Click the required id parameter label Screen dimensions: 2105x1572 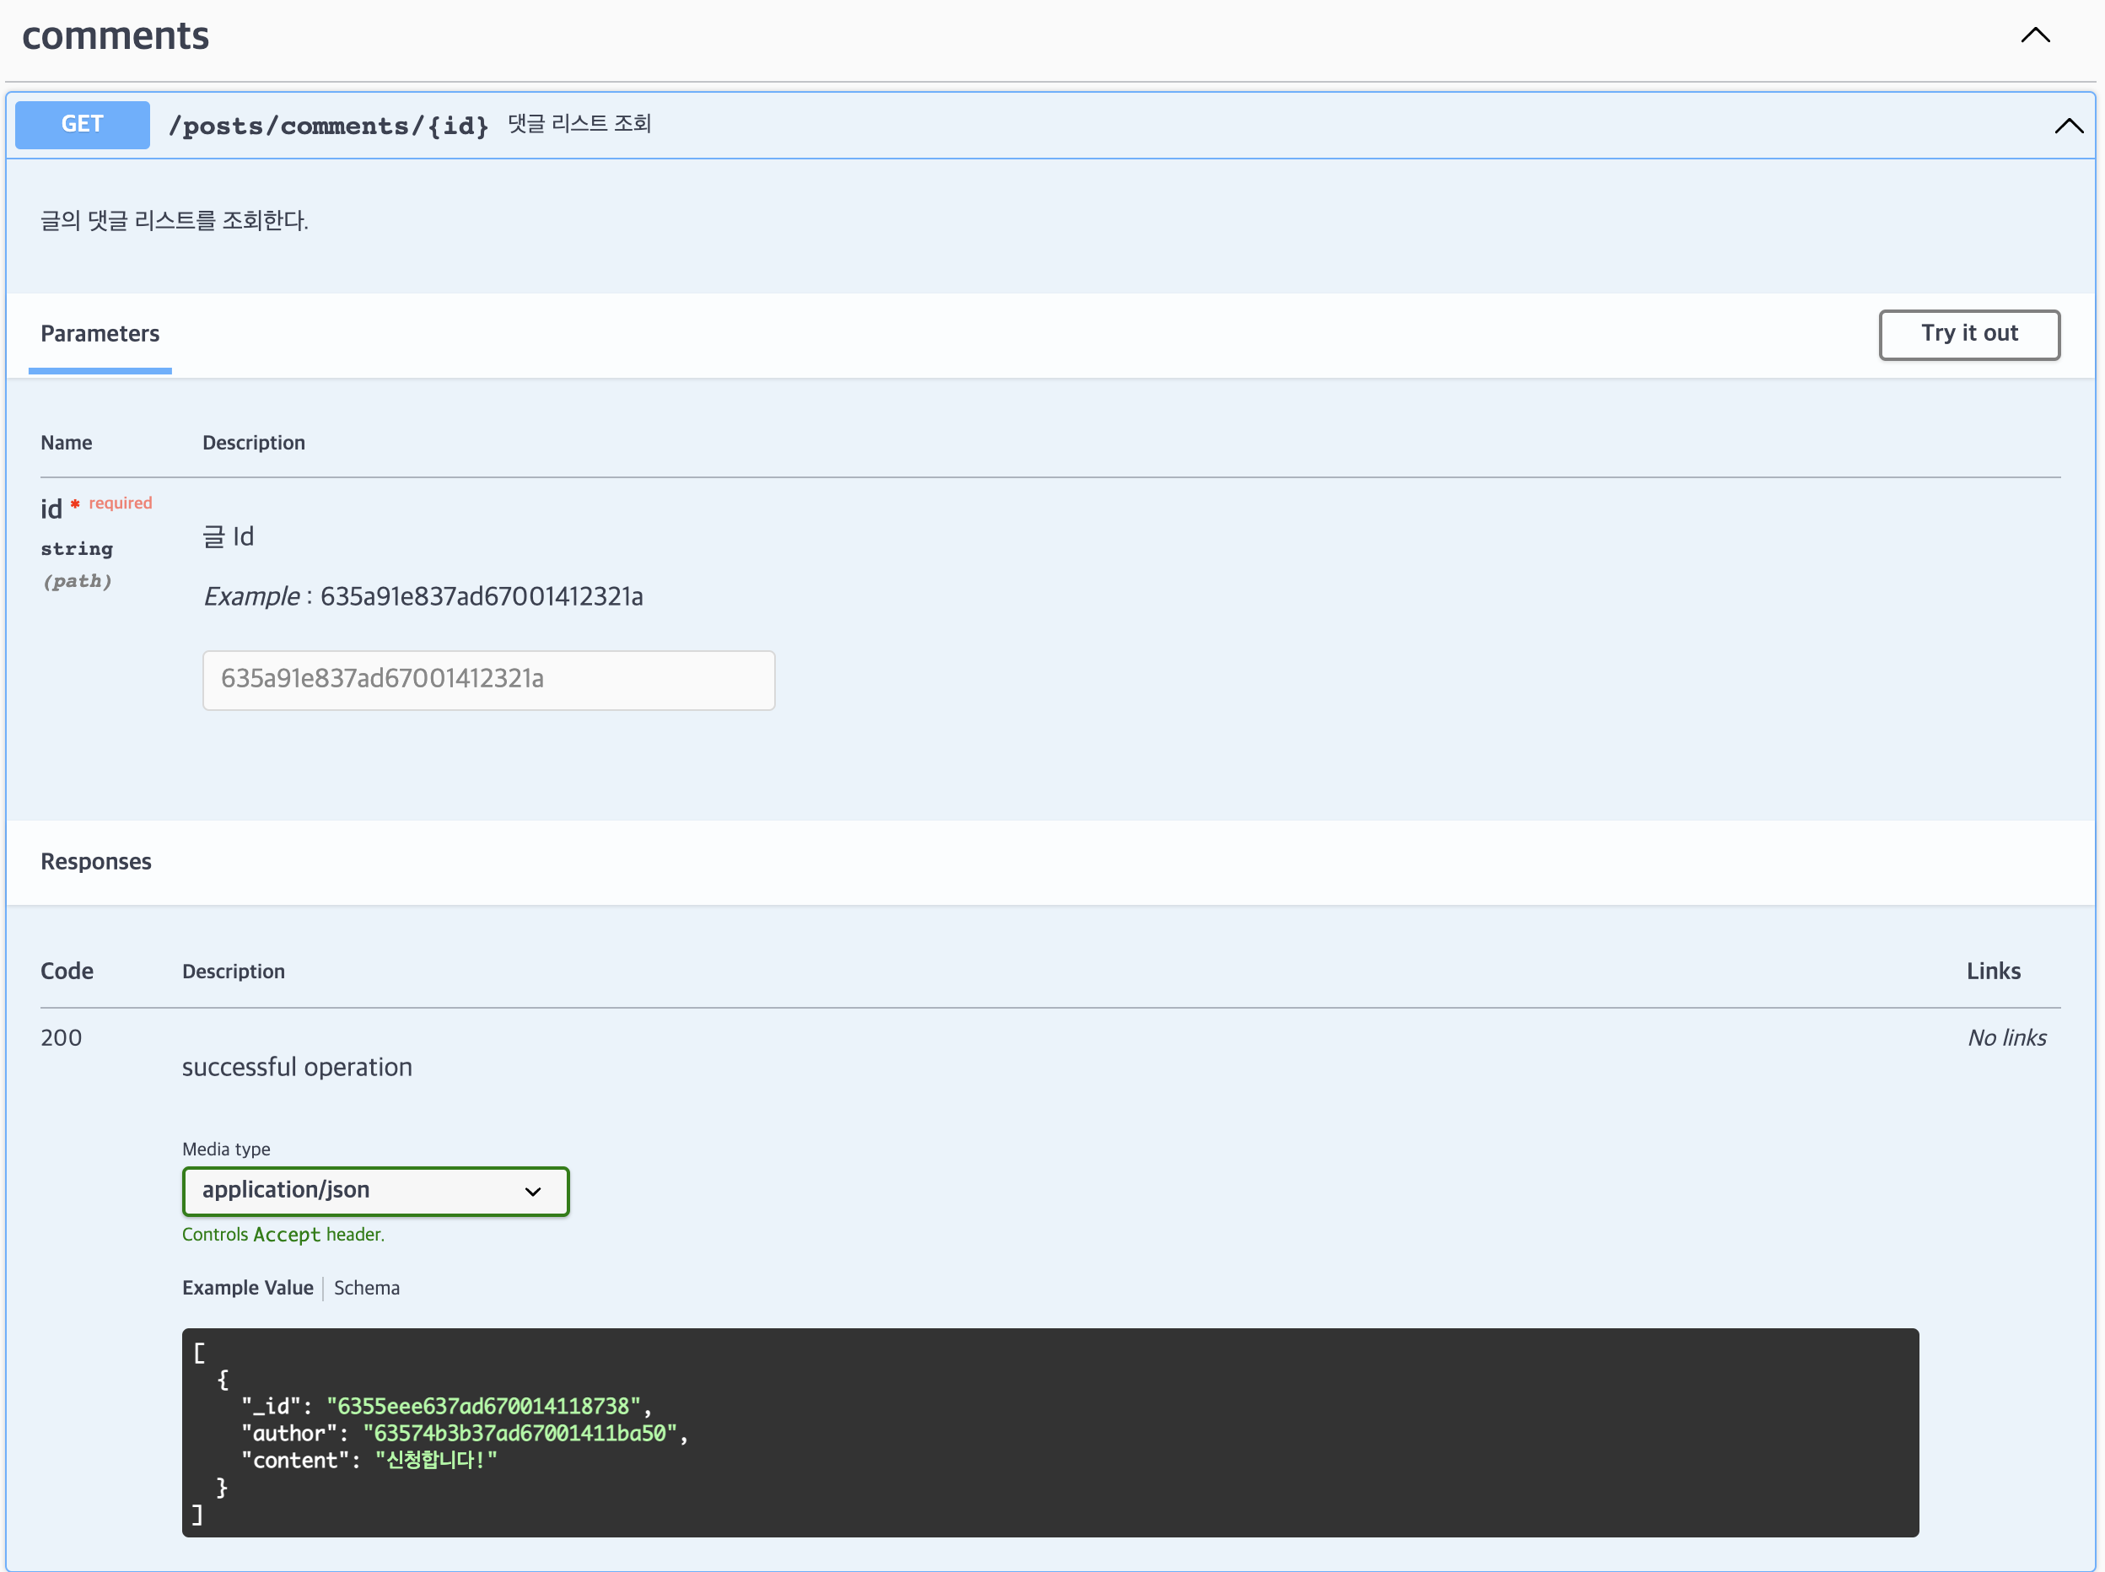click(x=51, y=509)
